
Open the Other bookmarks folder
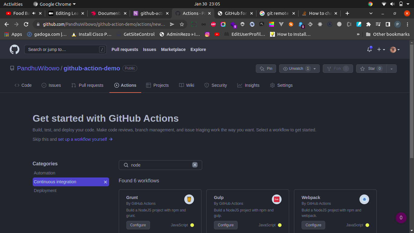point(388,34)
